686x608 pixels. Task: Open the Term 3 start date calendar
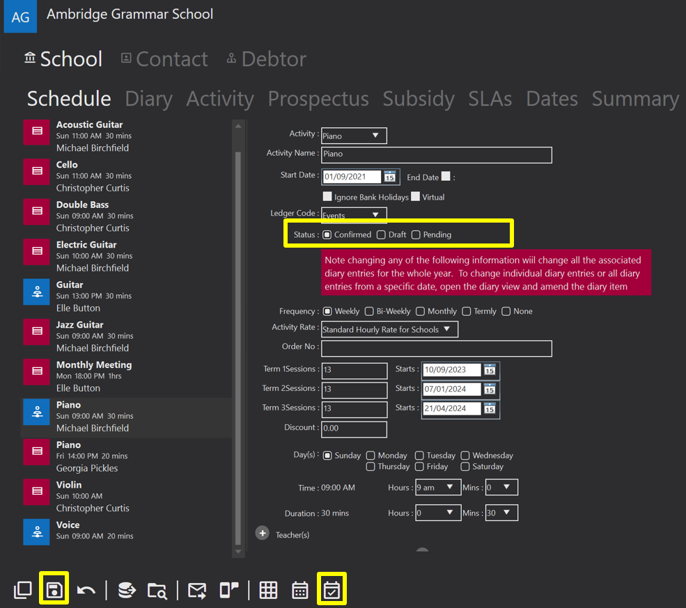pyautogui.click(x=489, y=408)
